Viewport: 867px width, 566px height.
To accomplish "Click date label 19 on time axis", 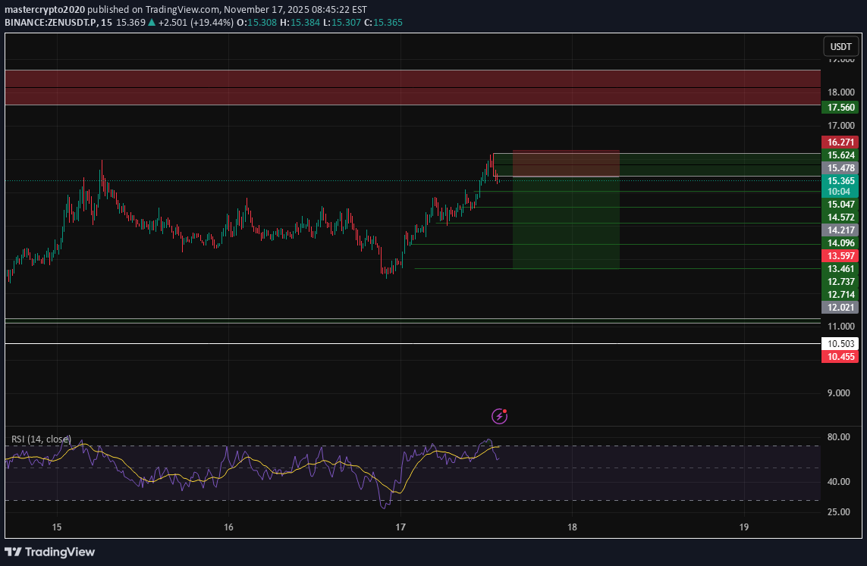I will coord(743,527).
